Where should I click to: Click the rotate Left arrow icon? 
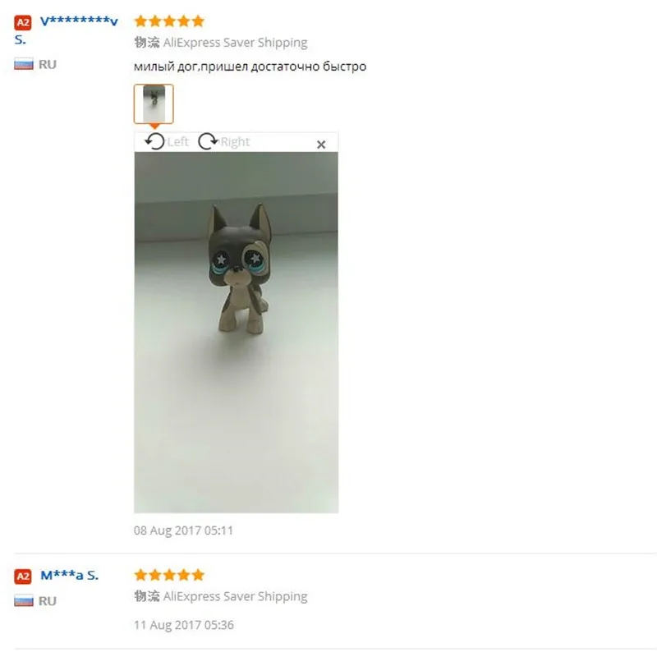click(155, 141)
